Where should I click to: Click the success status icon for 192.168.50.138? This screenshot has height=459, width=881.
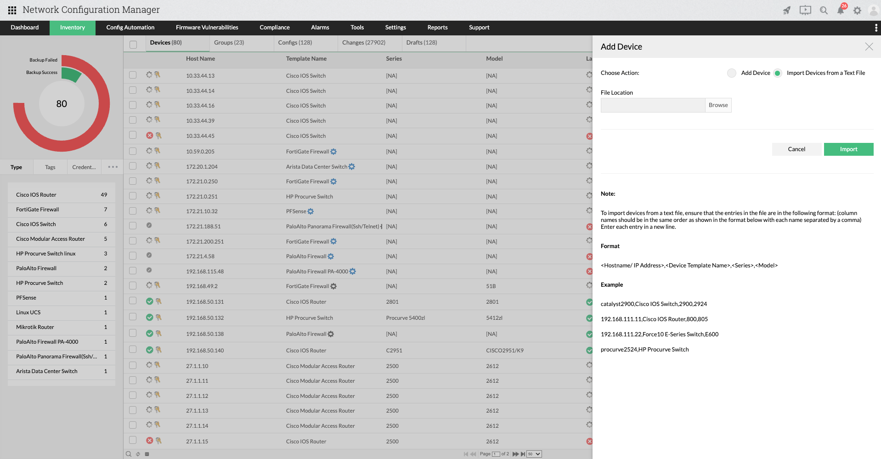click(x=149, y=334)
